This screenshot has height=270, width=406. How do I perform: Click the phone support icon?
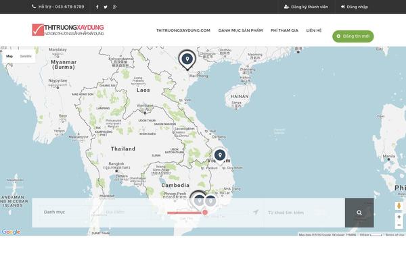click(x=34, y=7)
